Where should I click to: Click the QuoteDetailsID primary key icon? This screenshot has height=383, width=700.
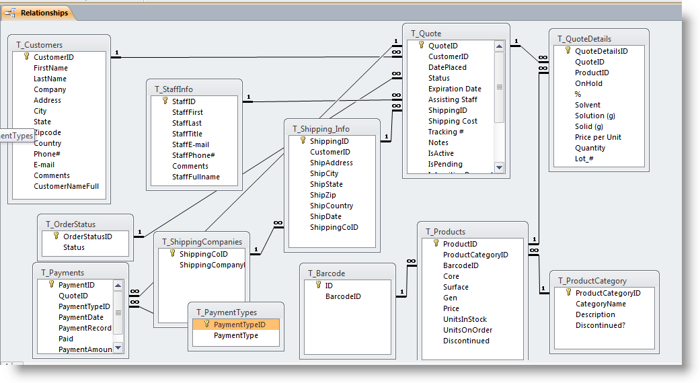(x=568, y=51)
